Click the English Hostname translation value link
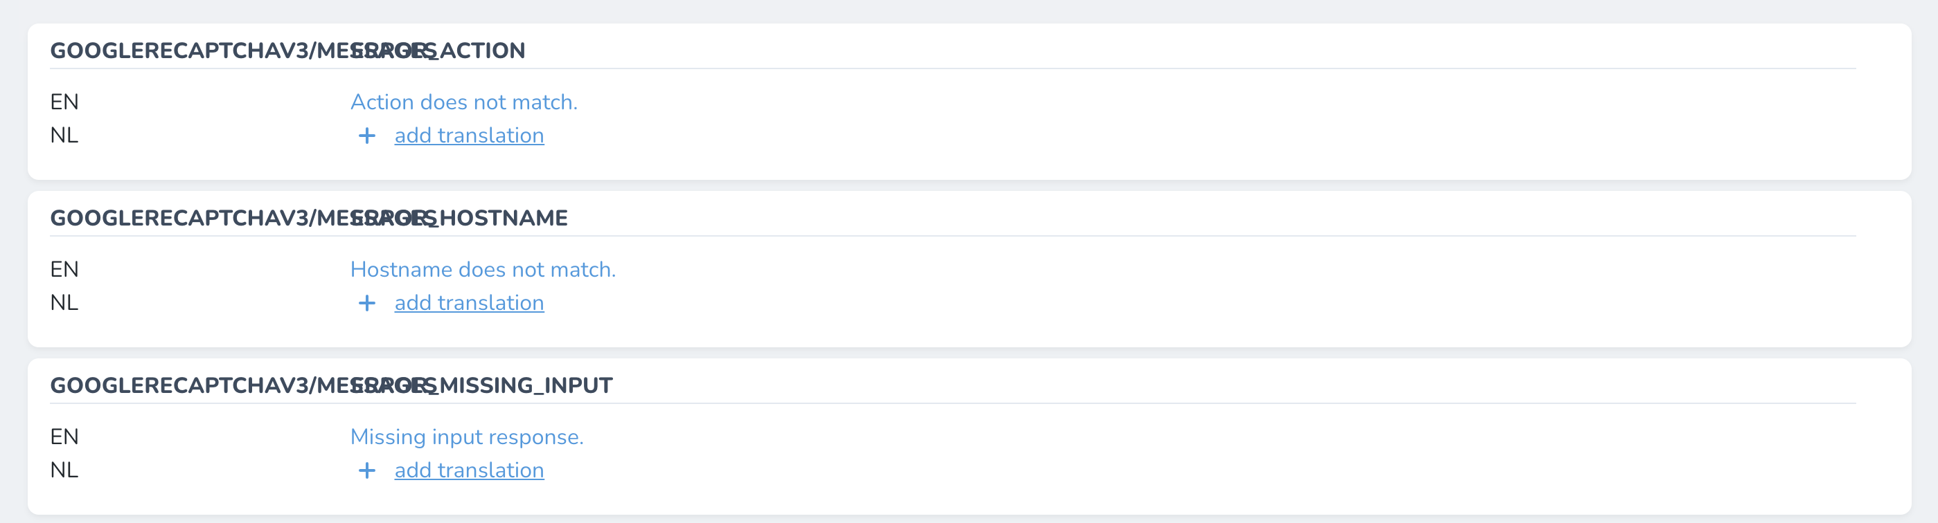This screenshot has width=1938, height=523. point(483,269)
